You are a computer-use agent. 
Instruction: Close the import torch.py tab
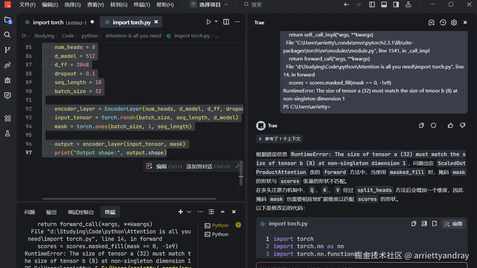[x=156, y=22]
